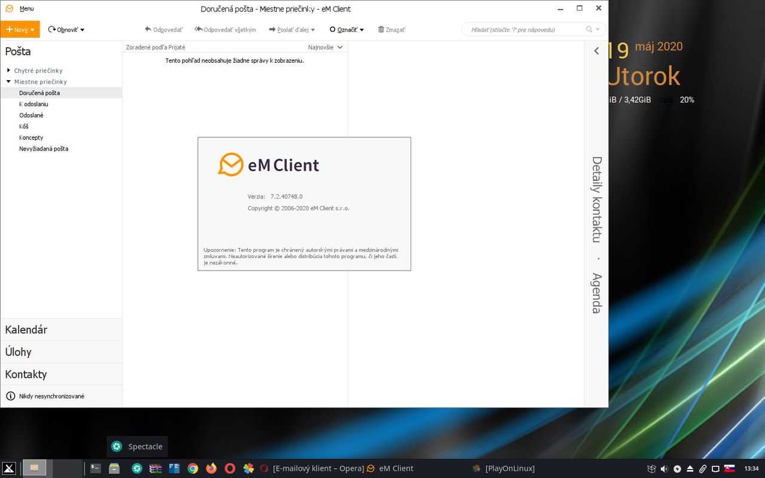Click the first virtual desktop pager
Image resolution: width=765 pixels, height=478 pixels.
36,468
